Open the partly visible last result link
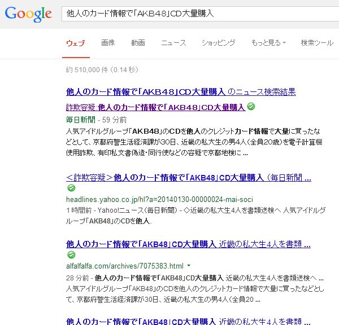Viewport: 339px width, 325px height. [188, 321]
